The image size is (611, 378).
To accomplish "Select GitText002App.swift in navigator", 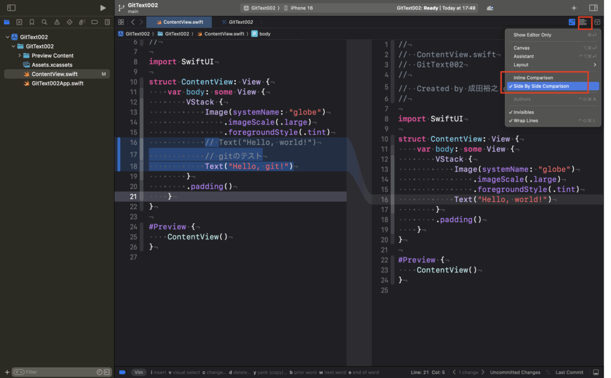I will pos(53,84).
